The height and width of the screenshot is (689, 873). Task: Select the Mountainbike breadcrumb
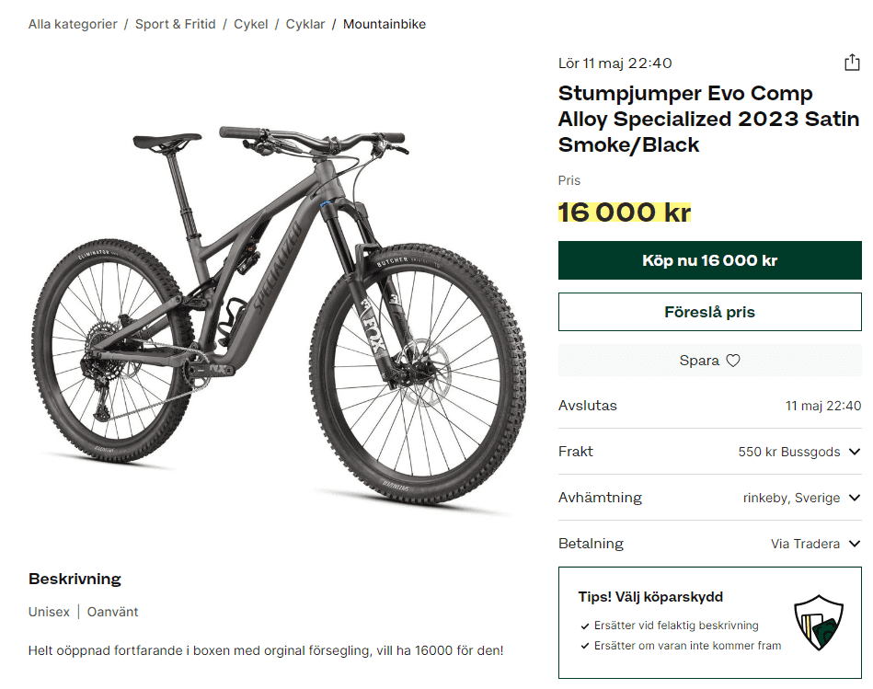click(x=385, y=24)
